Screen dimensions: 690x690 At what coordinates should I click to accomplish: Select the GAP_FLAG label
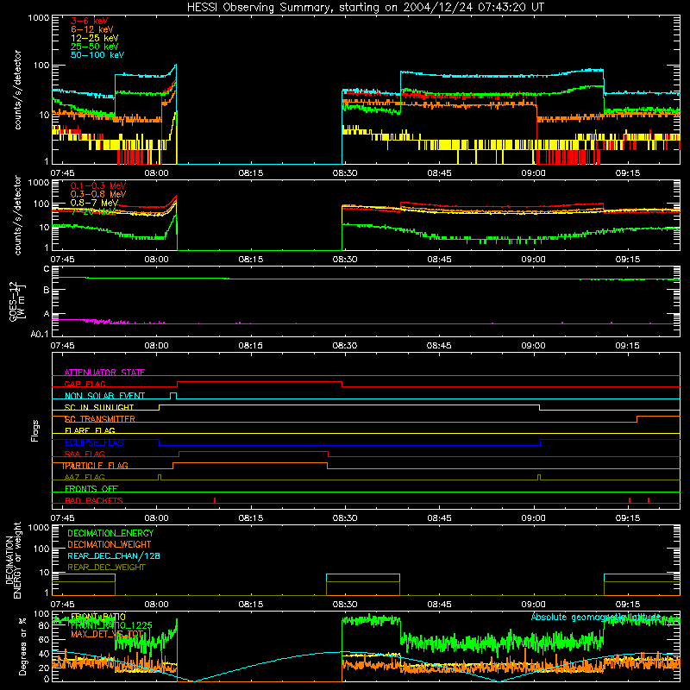coord(85,384)
